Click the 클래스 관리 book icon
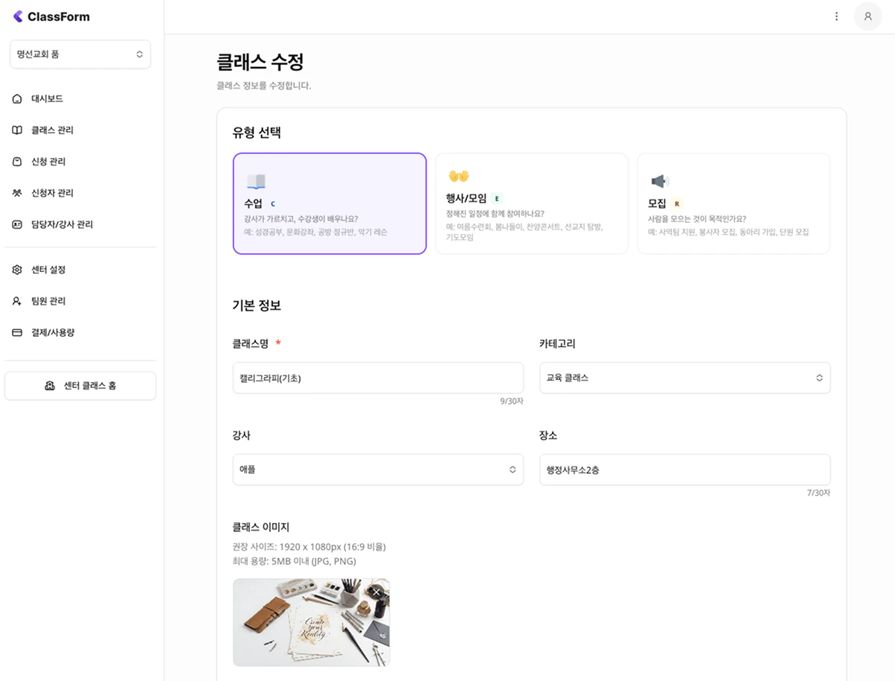The height and width of the screenshot is (681, 895). tap(17, 130)
